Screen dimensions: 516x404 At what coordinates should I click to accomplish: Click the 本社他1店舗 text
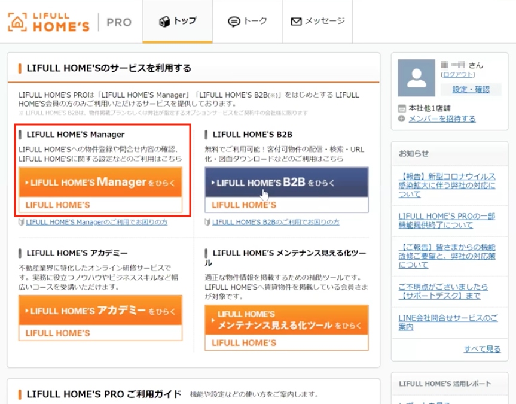click(x=429, y=108)
